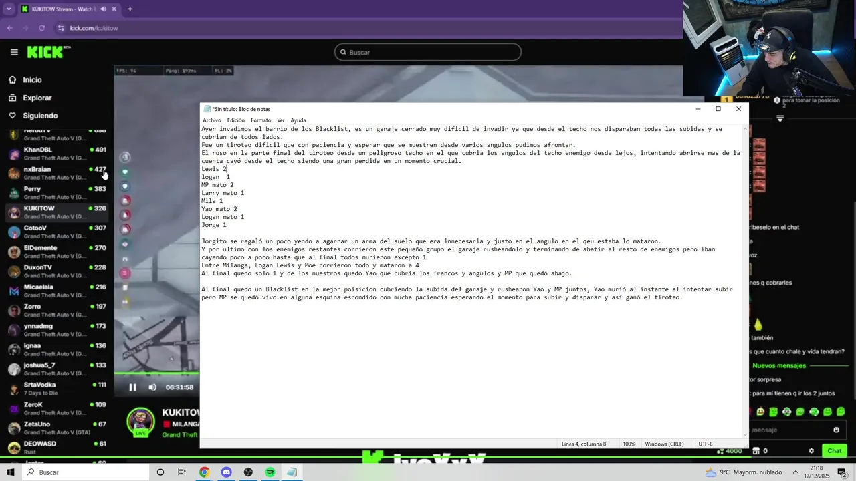
Task: Click 'UTF-8' encoding in status bar
Action: [706, 444]
